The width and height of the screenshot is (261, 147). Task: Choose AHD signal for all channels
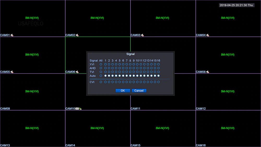pyautogui.click(x=101, y=68)
